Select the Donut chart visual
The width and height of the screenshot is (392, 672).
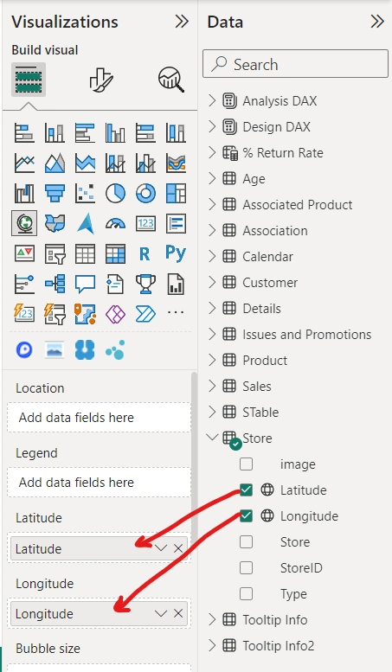(146, 193)
